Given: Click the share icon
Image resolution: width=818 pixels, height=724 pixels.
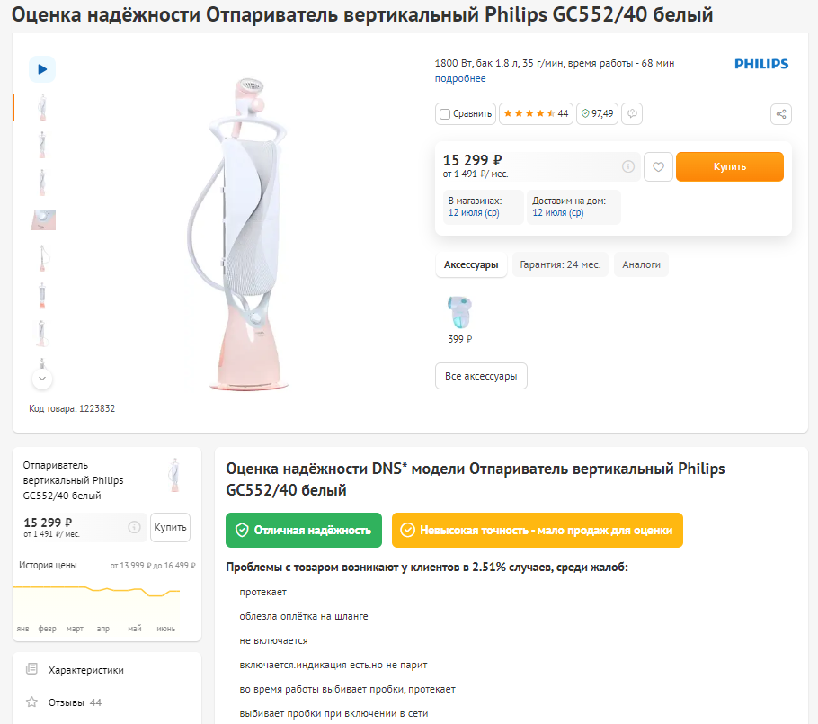Looking at the screenshot, I should [780, 114].
